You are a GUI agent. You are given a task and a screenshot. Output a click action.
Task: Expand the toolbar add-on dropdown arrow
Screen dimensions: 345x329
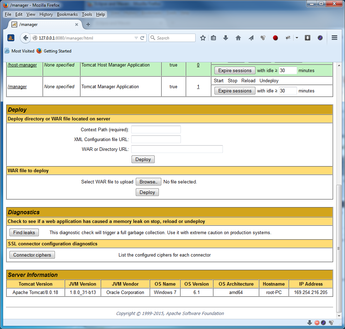(297, 38)
